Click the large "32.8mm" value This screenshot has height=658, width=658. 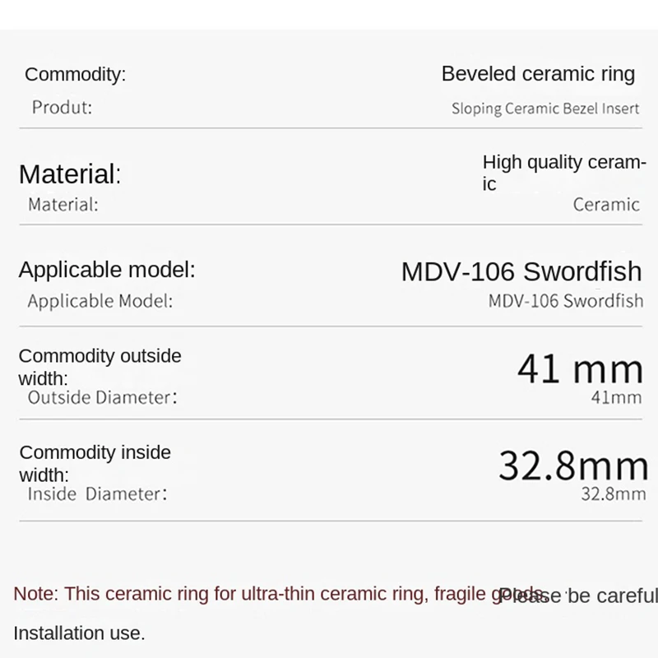(x=573, y=466)
